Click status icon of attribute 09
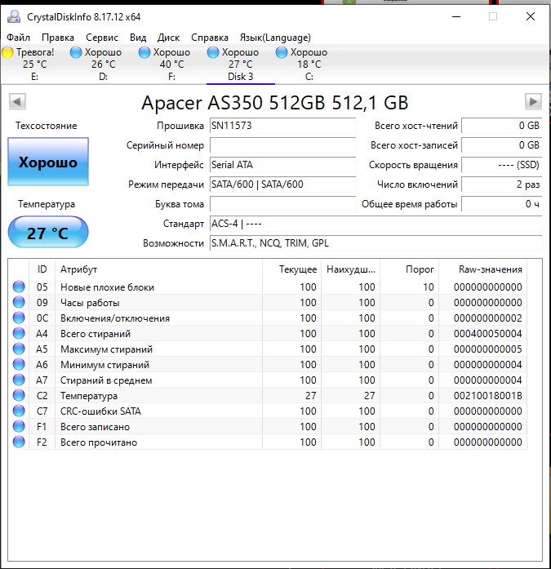551x569 pixels. [x=19, y=302]
